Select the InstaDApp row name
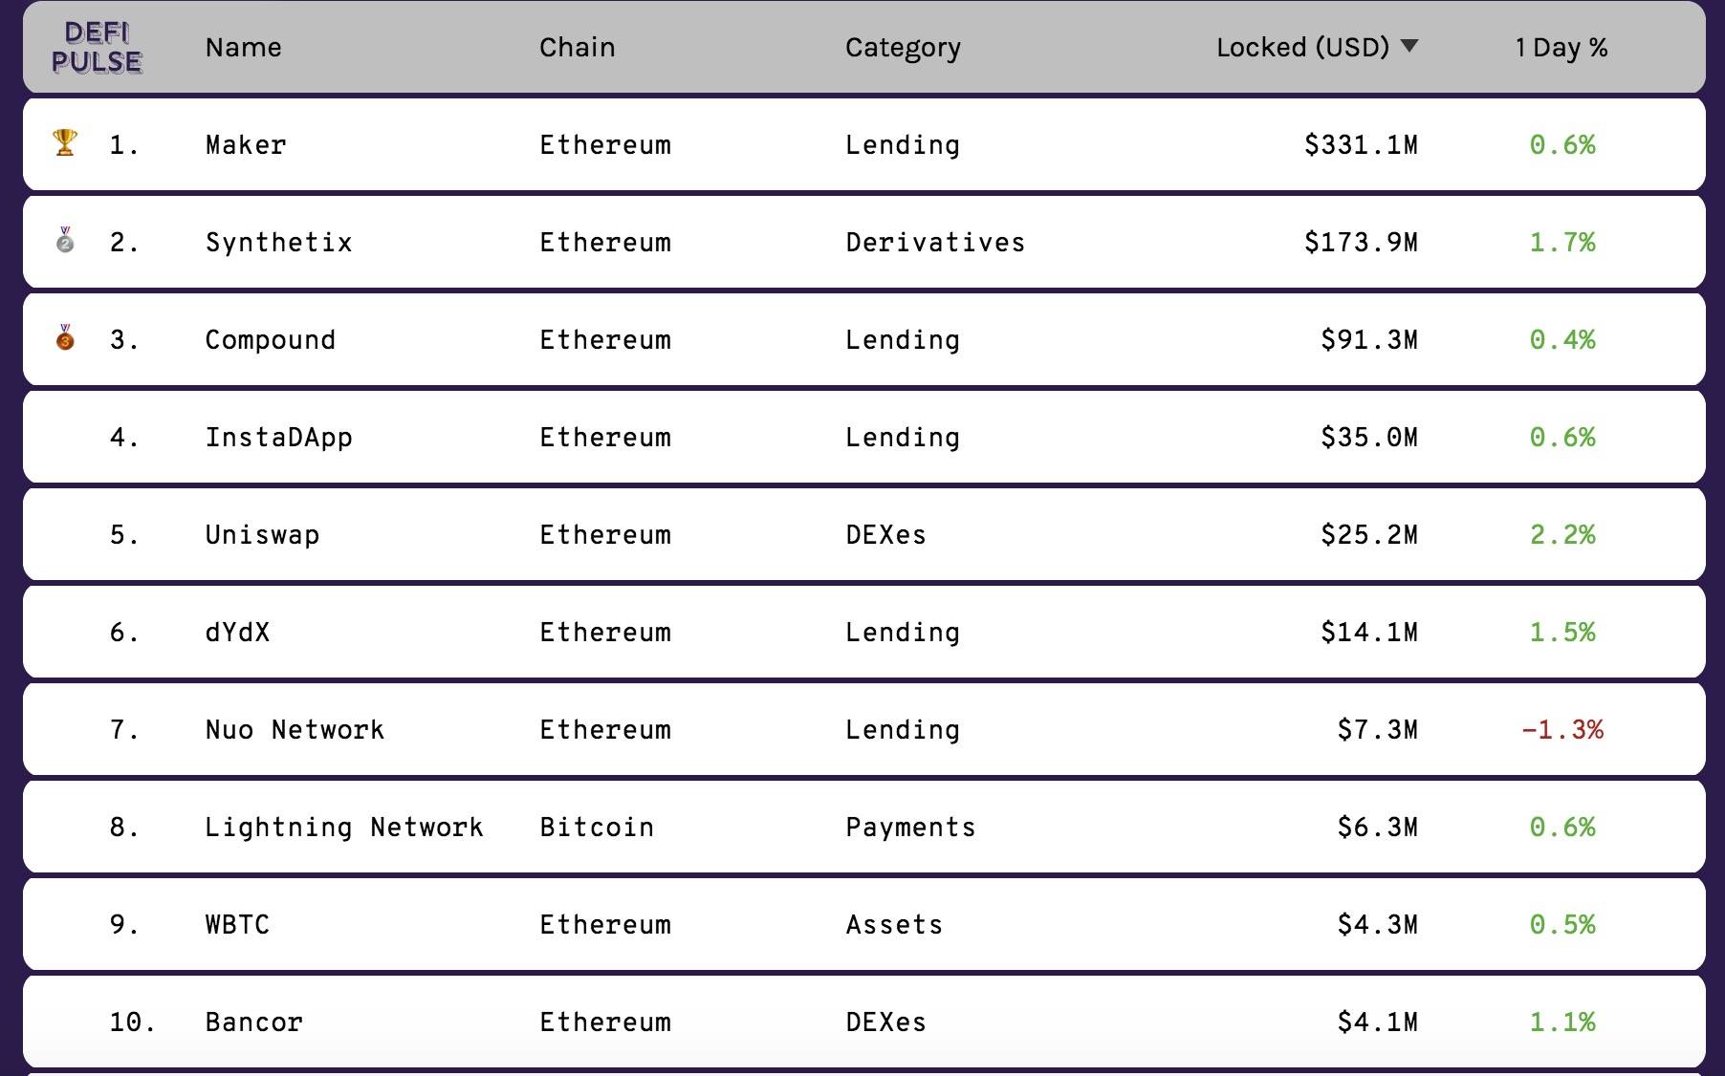 [x=278, y=438]
